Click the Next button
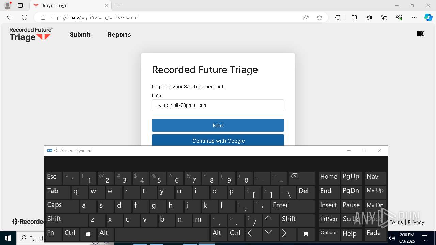The width and height of the screenshot is (436, 245). (218, 125)
